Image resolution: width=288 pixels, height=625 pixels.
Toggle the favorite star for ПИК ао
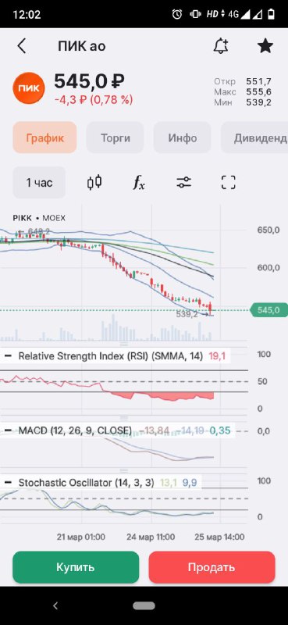coord(265,46)
